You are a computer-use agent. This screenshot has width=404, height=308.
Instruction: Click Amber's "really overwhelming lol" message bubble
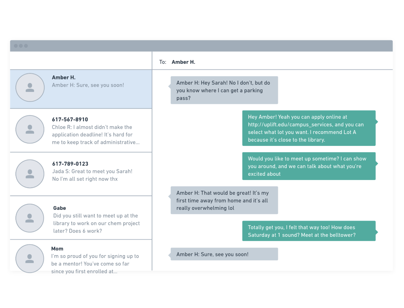pyautogui.click(x=224, y=200)
